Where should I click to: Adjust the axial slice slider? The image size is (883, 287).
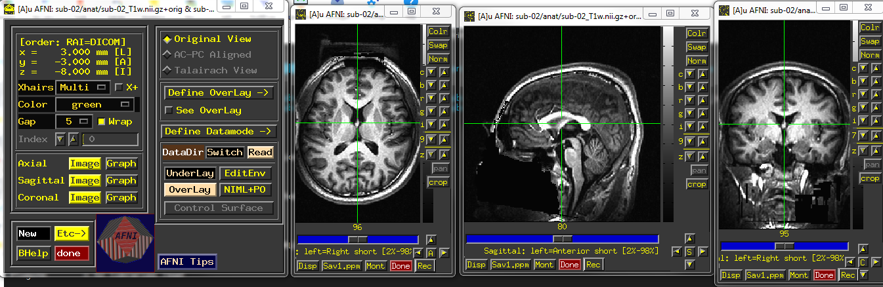click(x=357, y=239)
